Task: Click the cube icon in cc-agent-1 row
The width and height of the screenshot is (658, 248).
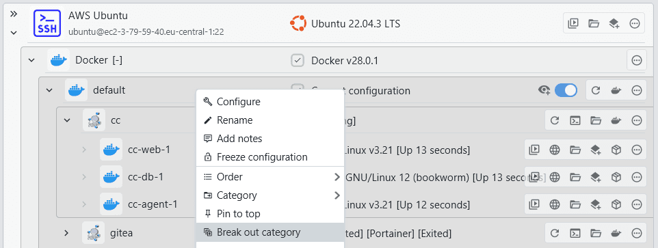Action: [x=616, y=204]
